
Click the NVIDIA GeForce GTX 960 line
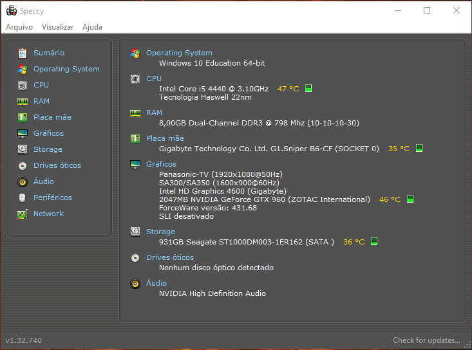pyautogui.click(x=265, y=199)
